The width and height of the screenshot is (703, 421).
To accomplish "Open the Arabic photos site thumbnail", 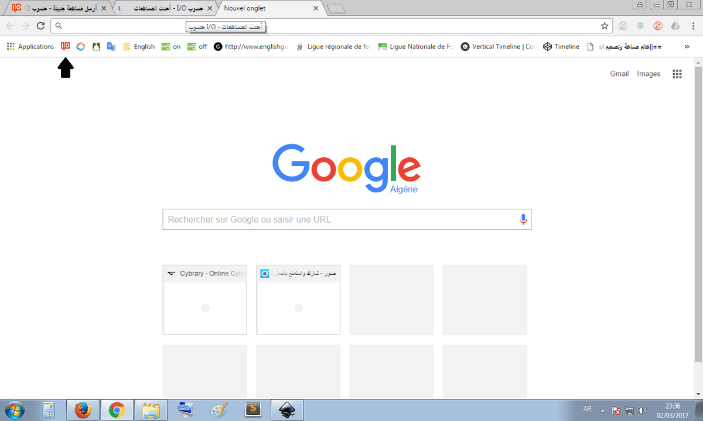I will coord(298,300).
